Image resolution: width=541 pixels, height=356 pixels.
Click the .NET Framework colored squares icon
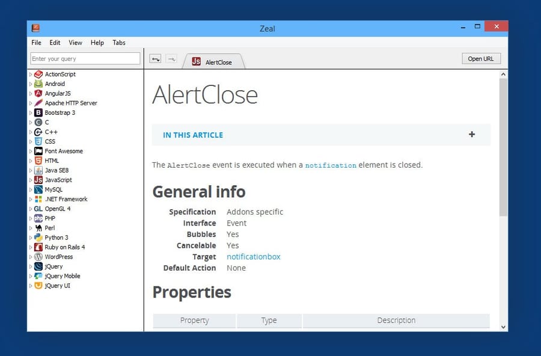[x=38, y=199]
